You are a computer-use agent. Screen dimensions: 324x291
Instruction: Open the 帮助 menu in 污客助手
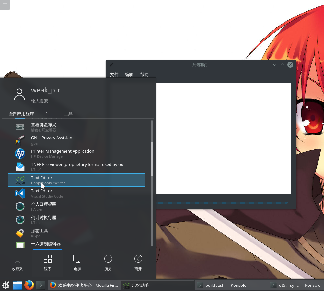coord(144,75)
